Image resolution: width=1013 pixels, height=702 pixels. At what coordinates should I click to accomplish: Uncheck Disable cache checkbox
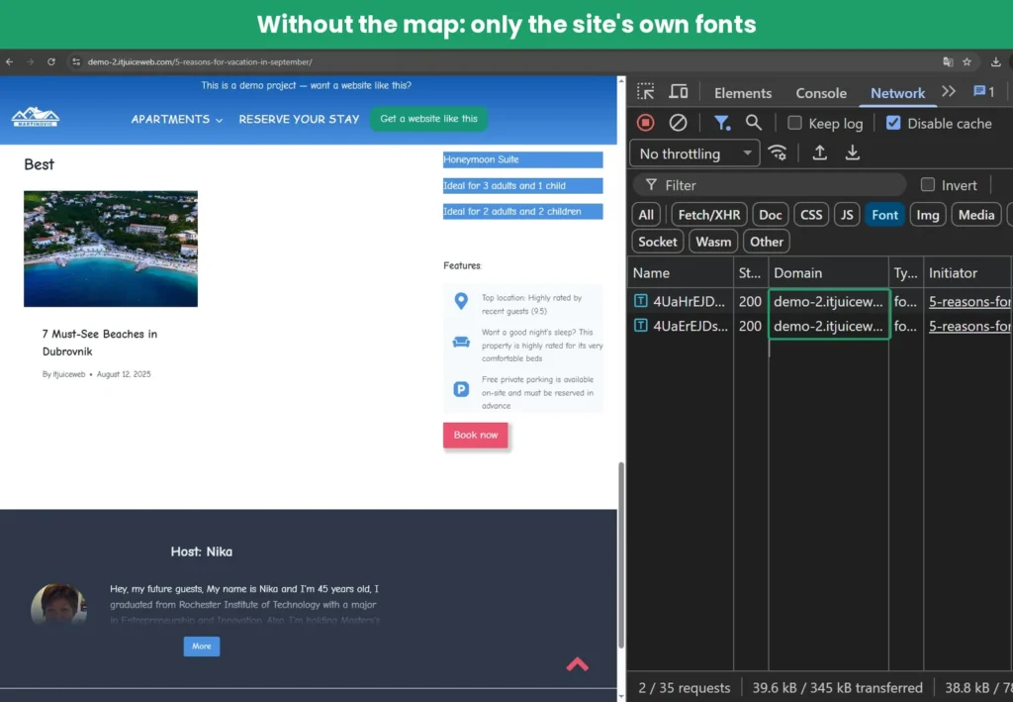893,123
